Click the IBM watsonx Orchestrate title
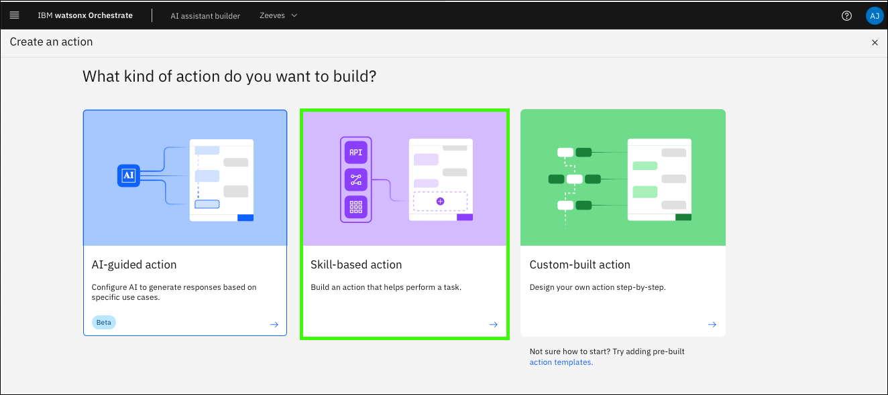This screenshot has width=888, height=395. (x=85, y=15)
